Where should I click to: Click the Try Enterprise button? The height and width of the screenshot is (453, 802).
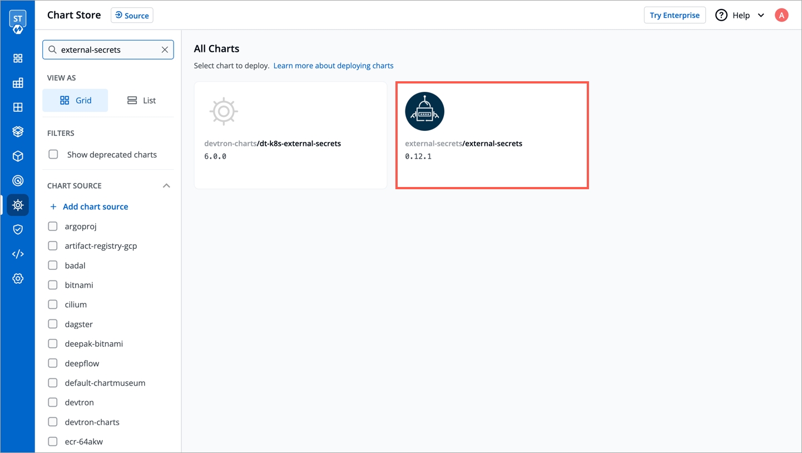674,16
